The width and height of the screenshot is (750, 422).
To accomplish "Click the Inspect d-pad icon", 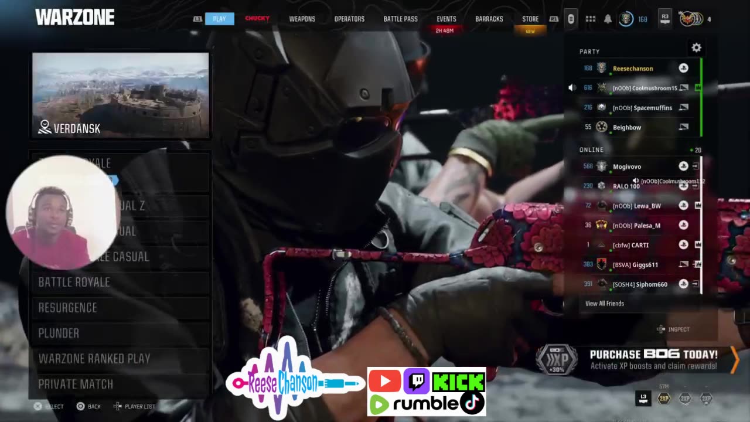I will (x=661, y=329).
